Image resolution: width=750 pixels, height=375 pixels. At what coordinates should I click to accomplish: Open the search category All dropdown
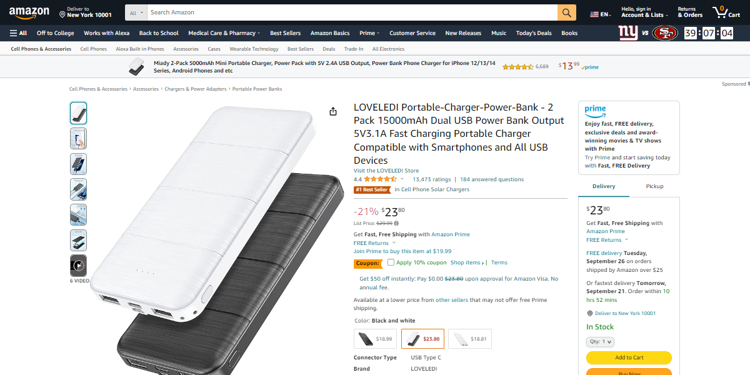click(136, 12)
